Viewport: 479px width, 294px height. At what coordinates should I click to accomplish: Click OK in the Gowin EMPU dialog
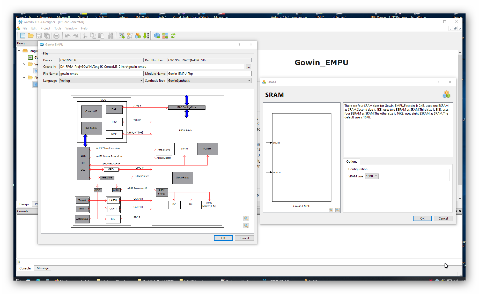223,238
